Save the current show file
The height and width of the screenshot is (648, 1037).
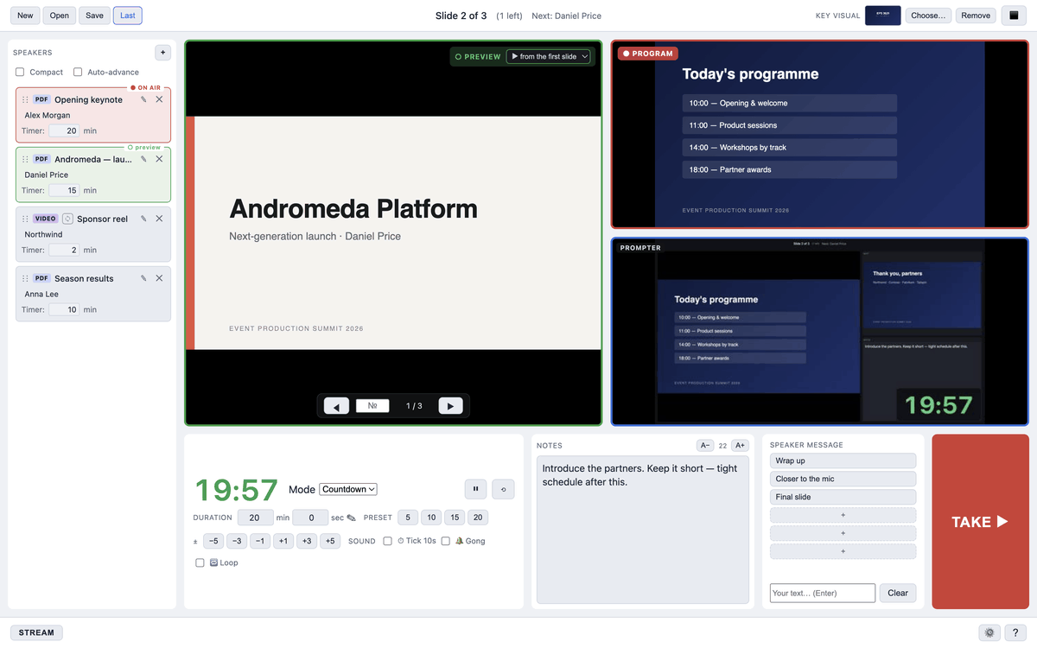[x=94, y=16]
